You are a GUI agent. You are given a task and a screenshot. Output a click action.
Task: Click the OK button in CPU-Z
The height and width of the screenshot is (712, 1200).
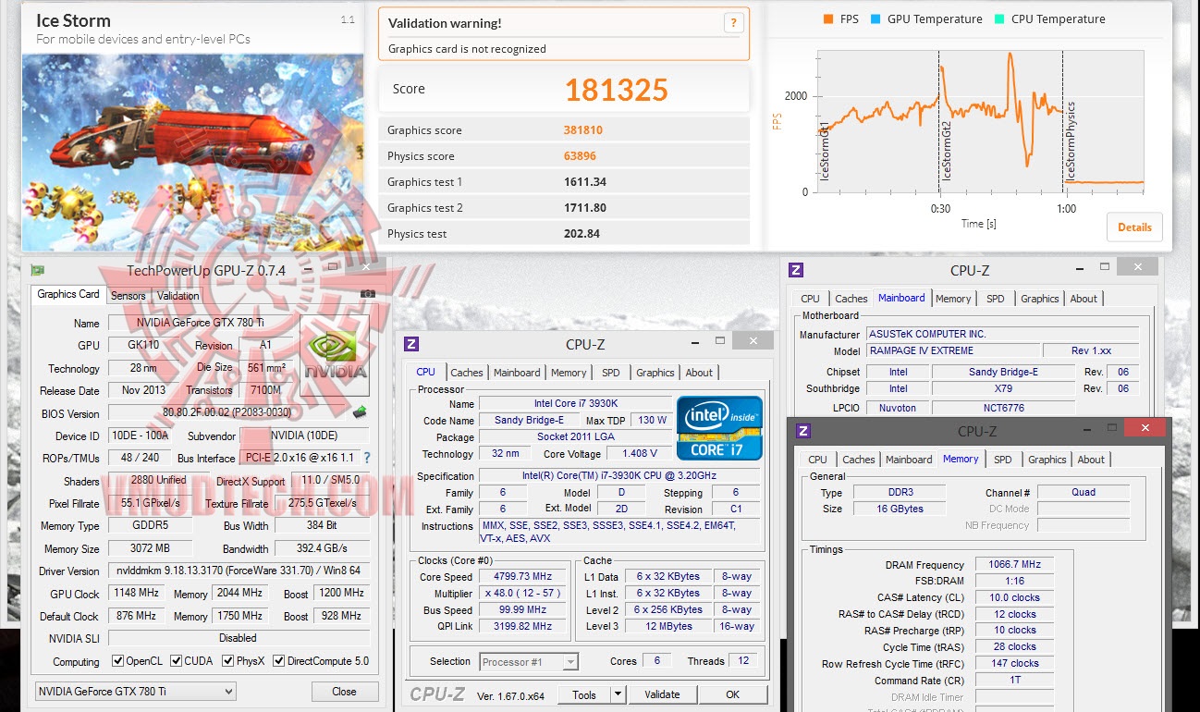click(732, 694)
